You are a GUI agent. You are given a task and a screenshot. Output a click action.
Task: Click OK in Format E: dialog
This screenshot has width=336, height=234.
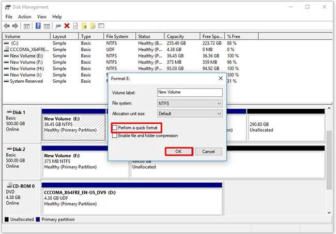tap(179, 152)
